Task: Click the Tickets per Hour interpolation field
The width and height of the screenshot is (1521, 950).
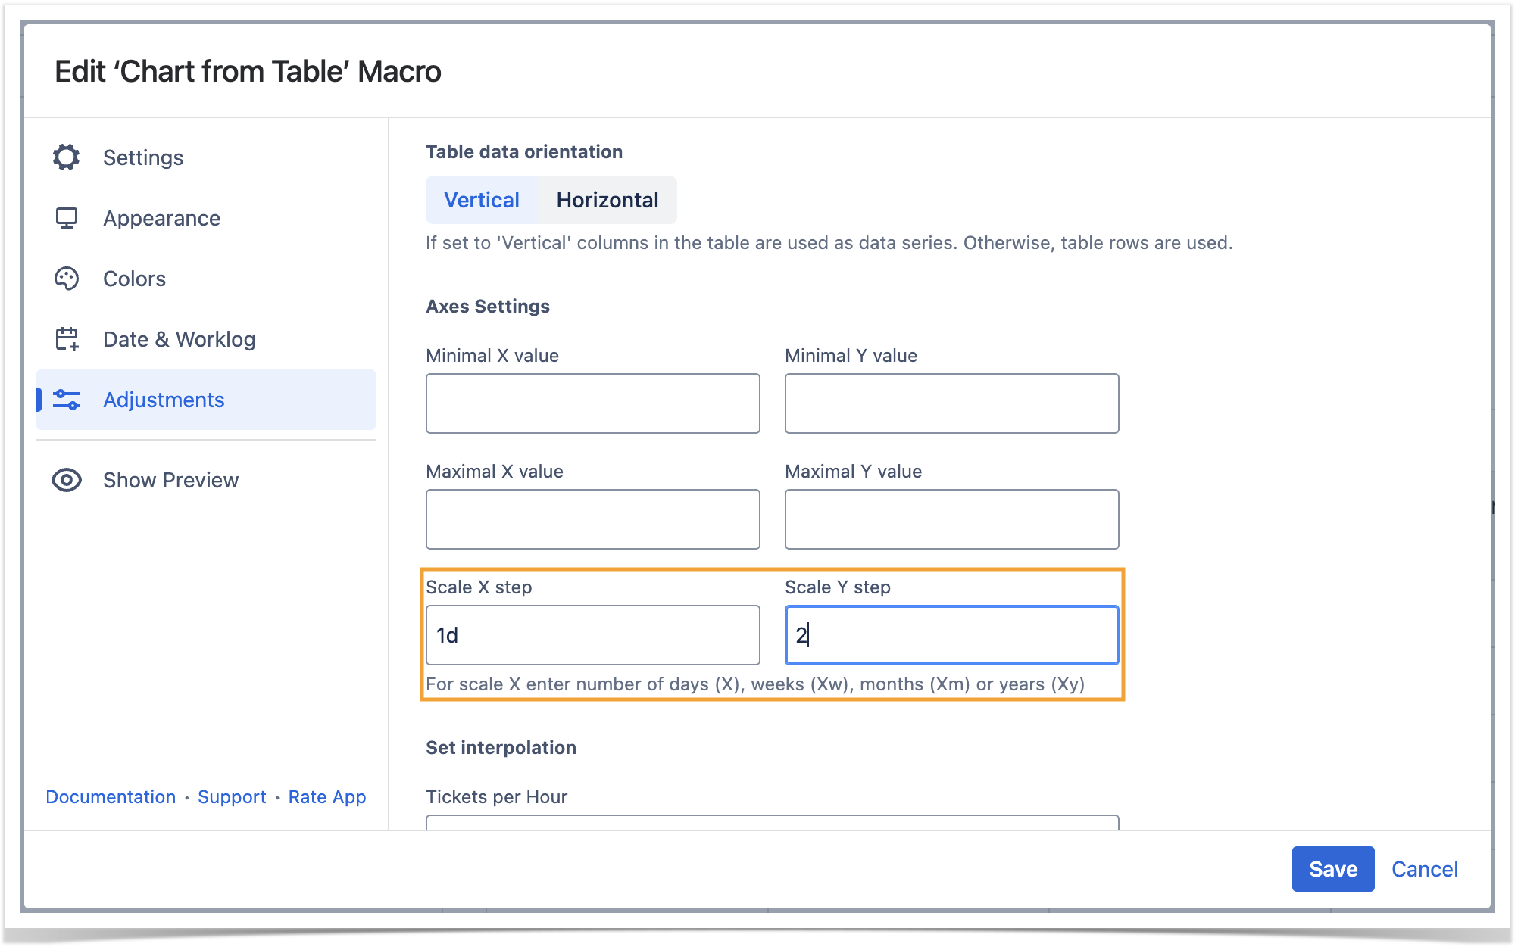Action: [x=772, y=822]
